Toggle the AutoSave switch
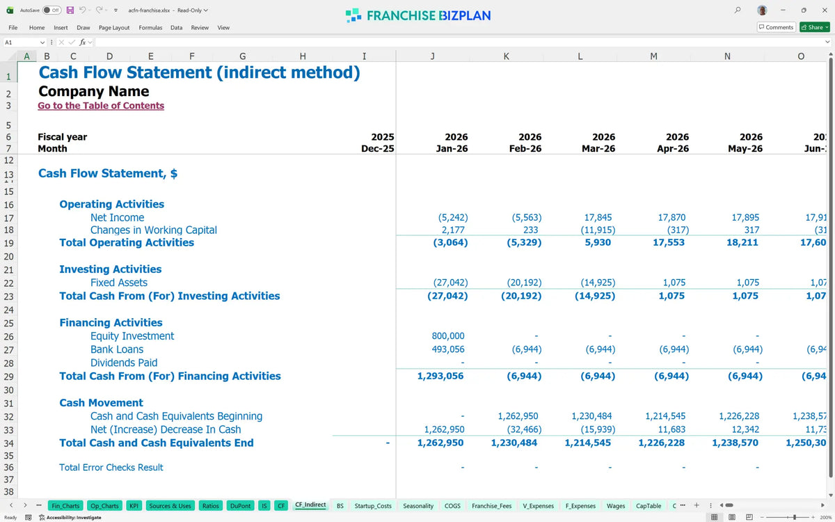Screen dimensions: 835x522 [51, 10]
